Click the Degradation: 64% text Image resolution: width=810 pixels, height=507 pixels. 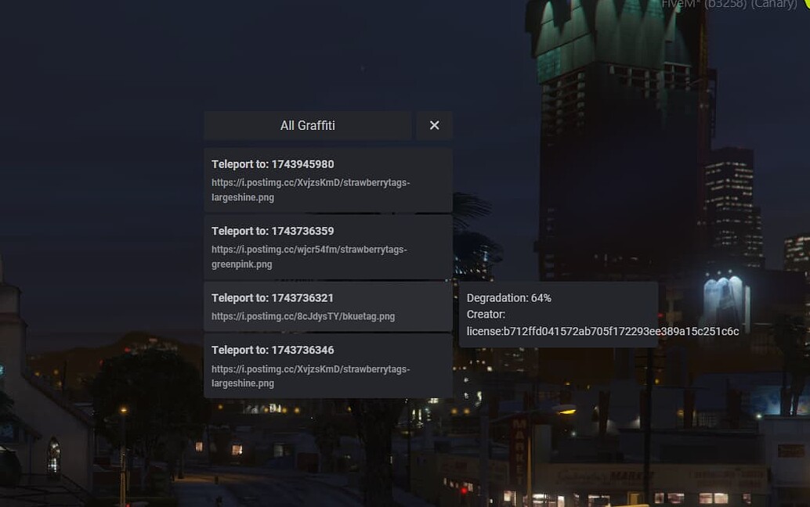coord(509,298)
